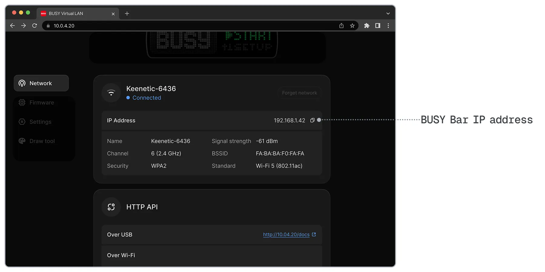Click the external link icon beside the docs URL
Image resolution: width=545 pixels, height=272 pixels.
[314, 234]
